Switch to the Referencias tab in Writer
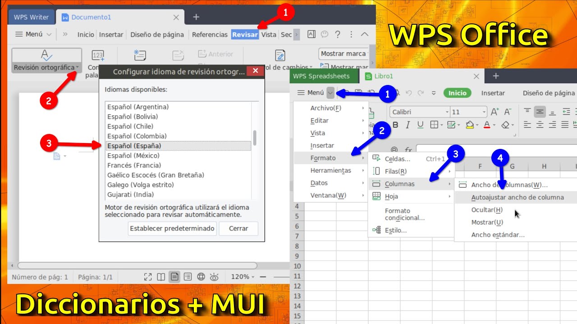The image size is (577, 324). click(210, 34)
